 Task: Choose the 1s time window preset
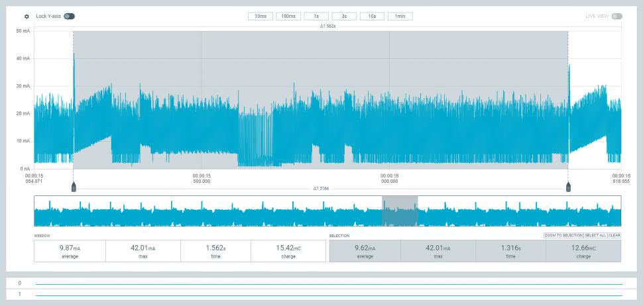316,17
